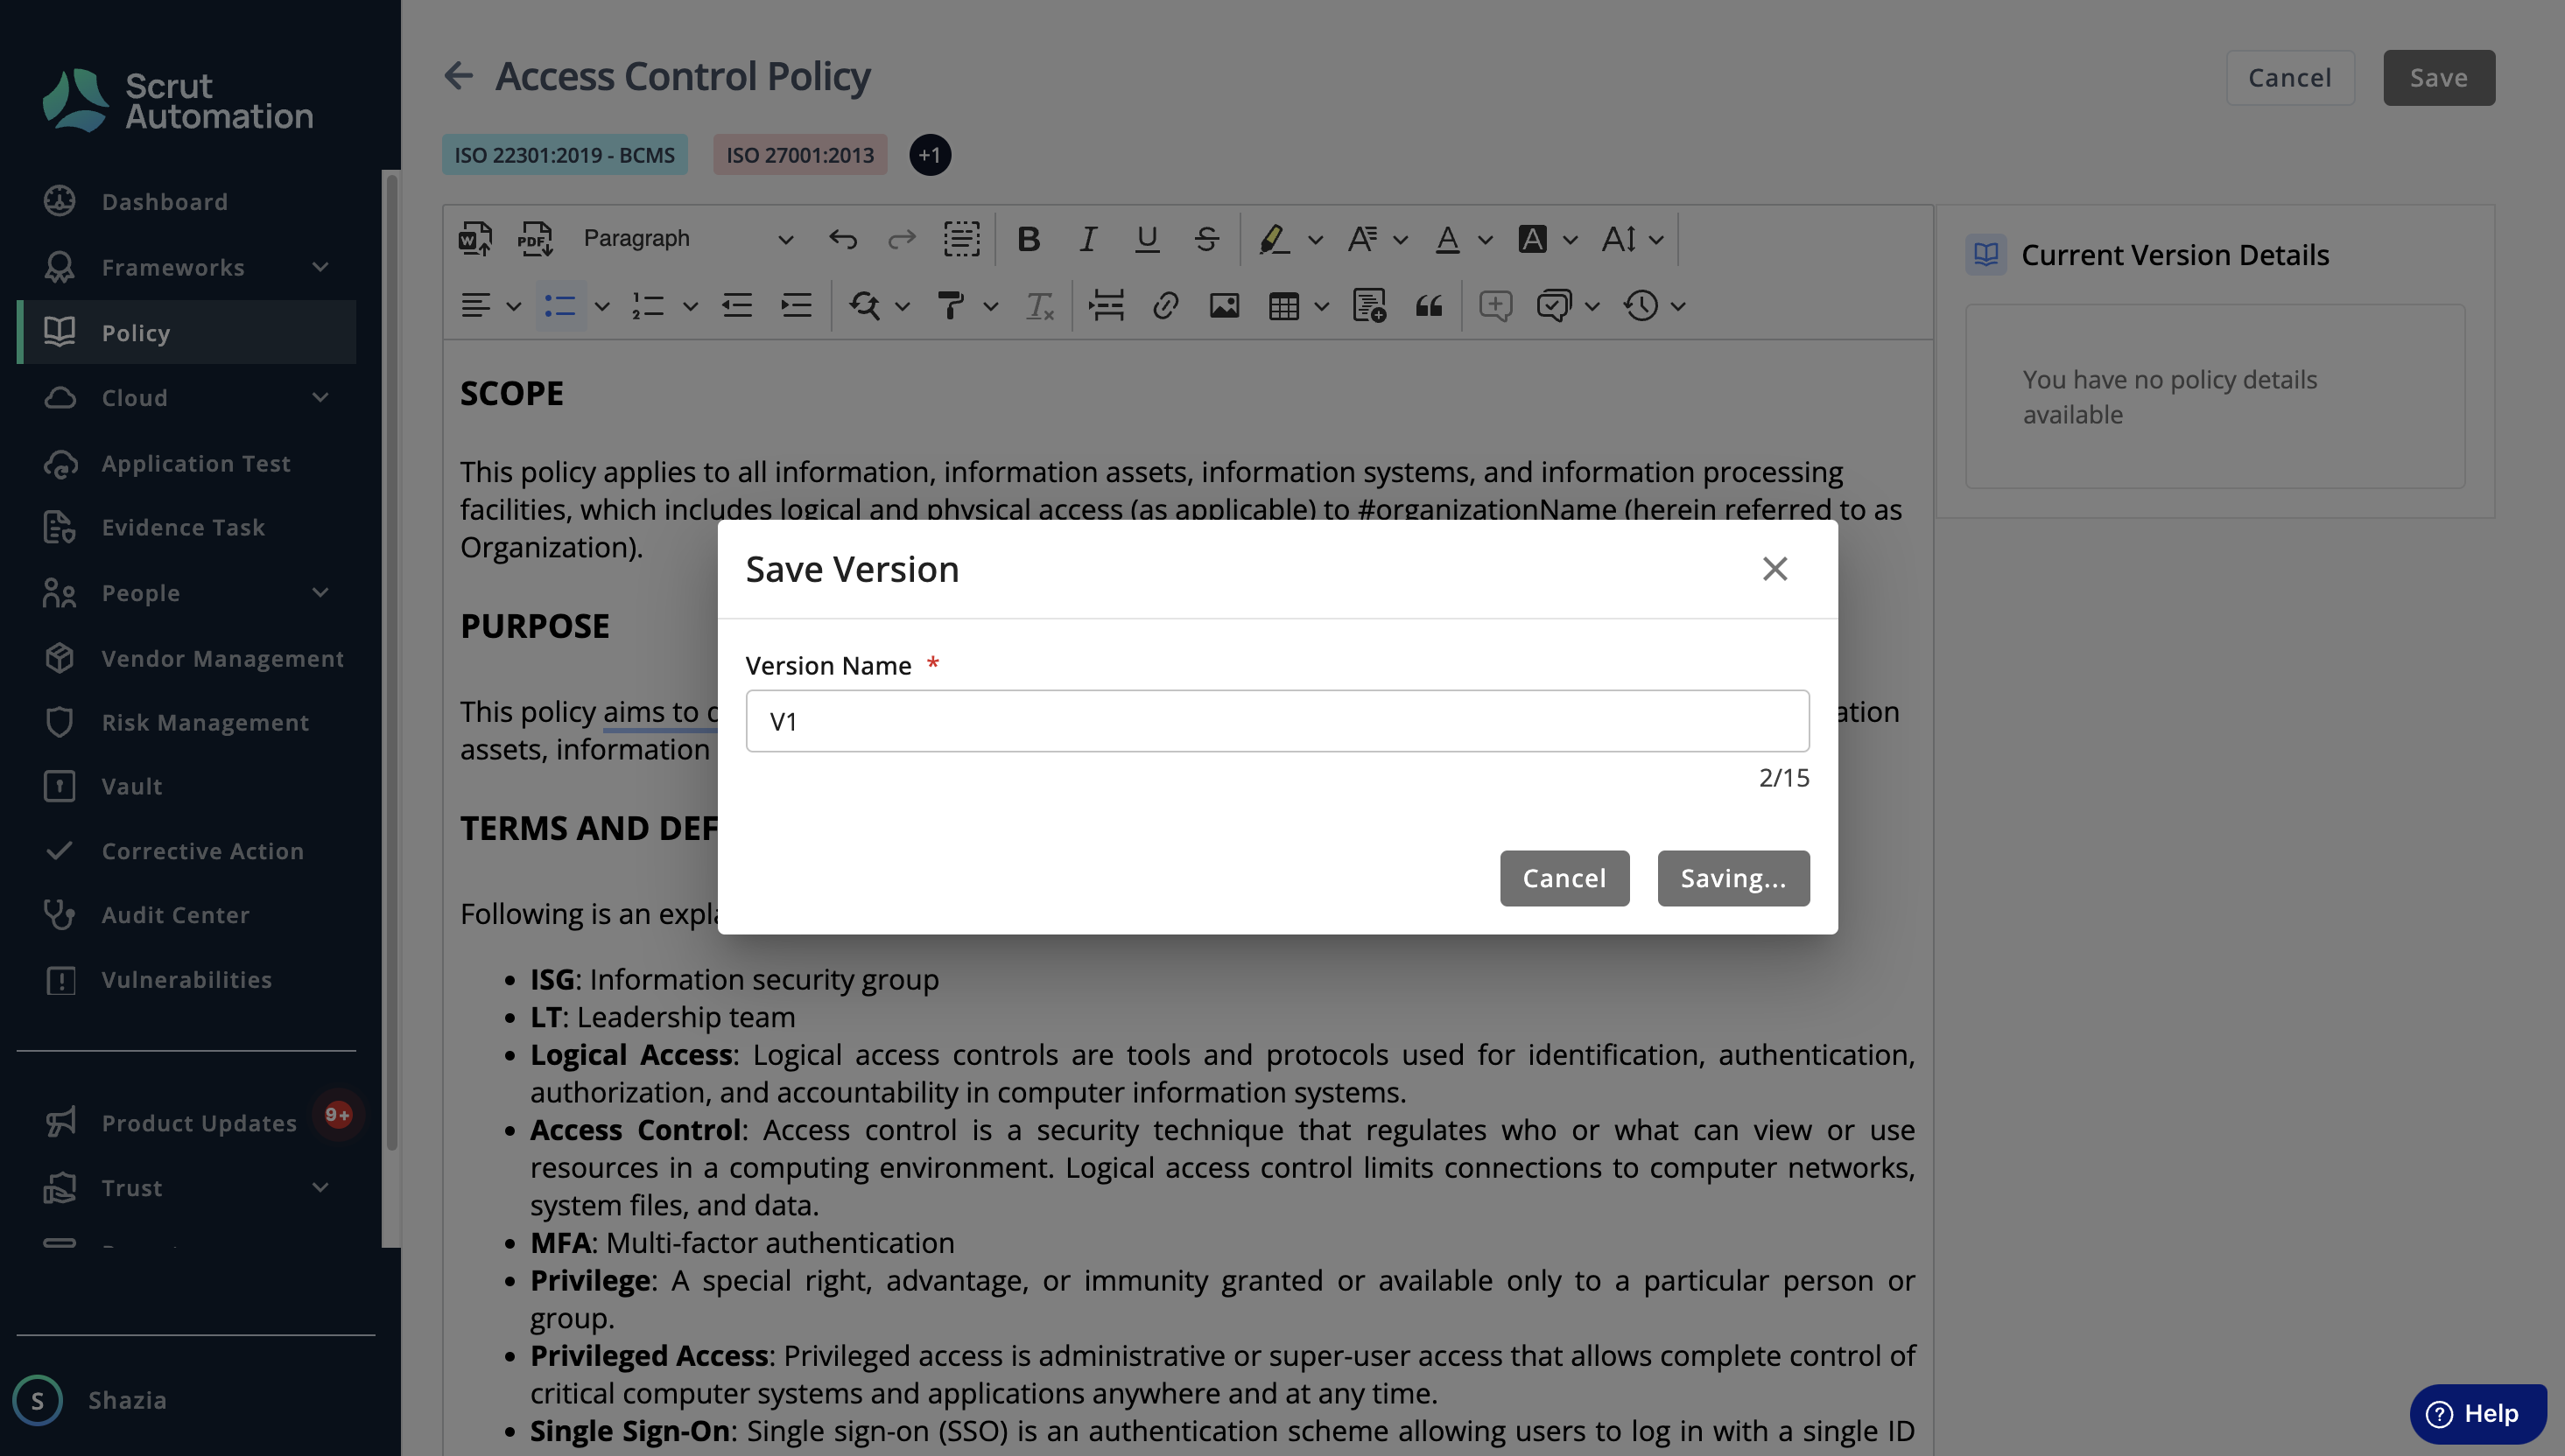This screenshot has width=2565, height=1456.
Task: Open Application Test in the sidebar
Action: 186,463
